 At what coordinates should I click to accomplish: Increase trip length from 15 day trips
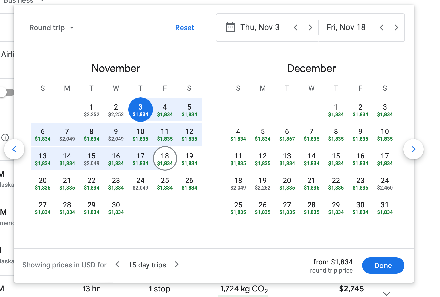click(177, 265)
